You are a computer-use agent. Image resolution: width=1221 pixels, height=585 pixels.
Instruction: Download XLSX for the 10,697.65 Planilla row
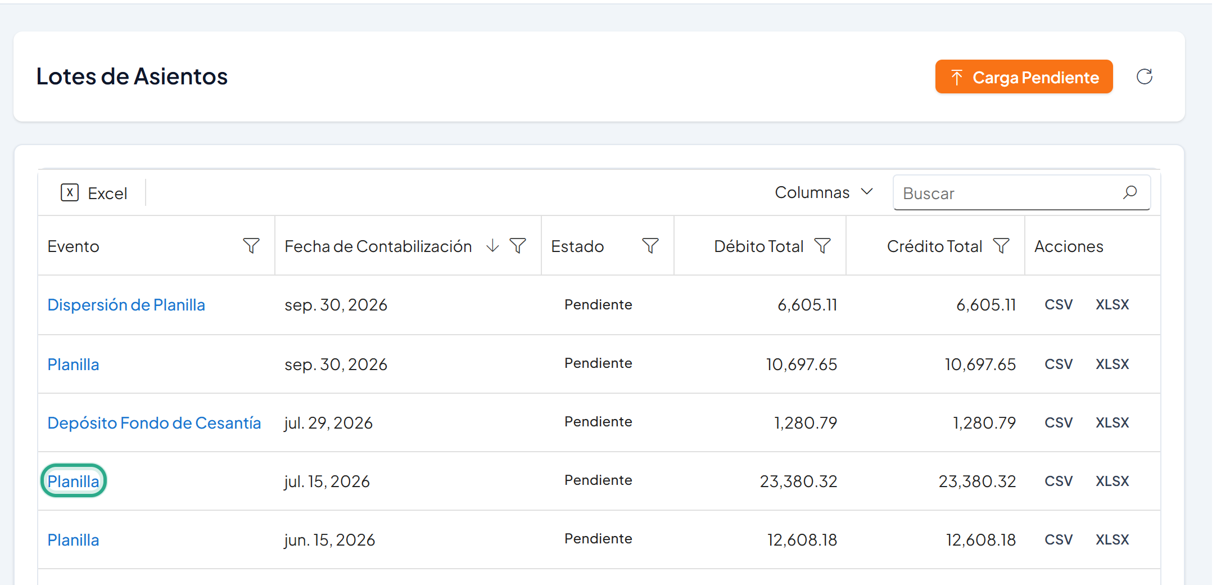(1113, 364)
